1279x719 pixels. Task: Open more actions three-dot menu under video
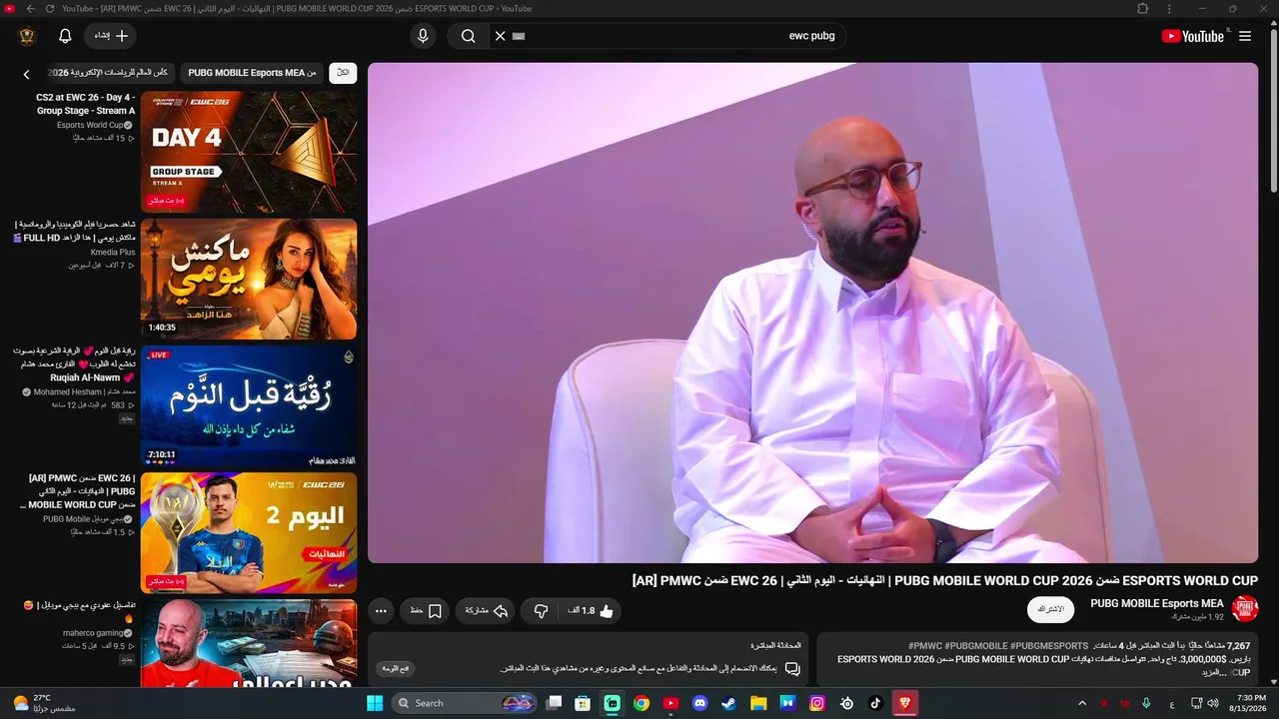click(x=381, y=611)
